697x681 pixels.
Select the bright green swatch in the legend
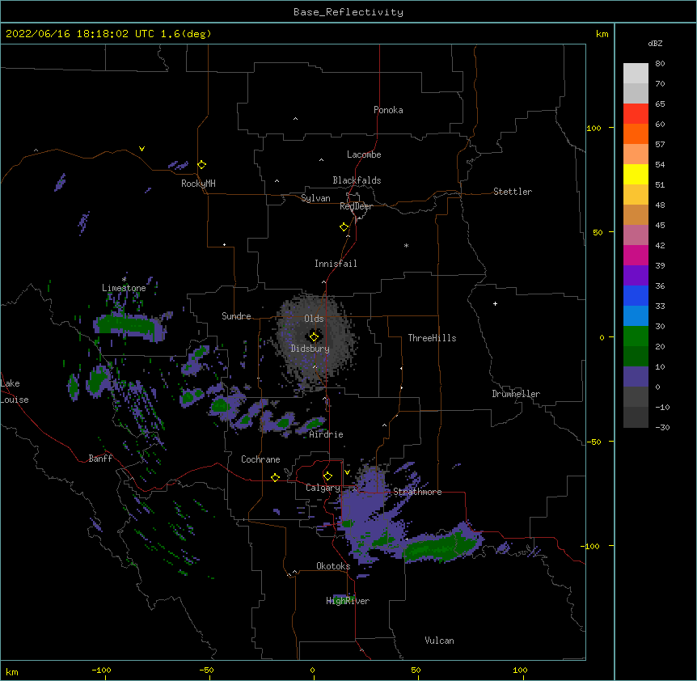636,336
